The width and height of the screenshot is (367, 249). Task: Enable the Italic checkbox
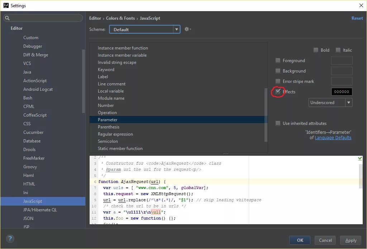pos(338,50)
